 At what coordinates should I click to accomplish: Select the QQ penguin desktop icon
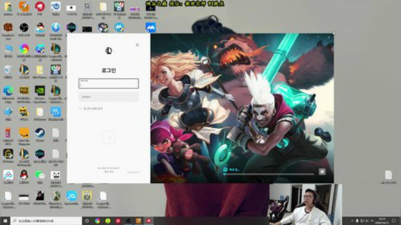pyautogui.click(x=24, y=177)
